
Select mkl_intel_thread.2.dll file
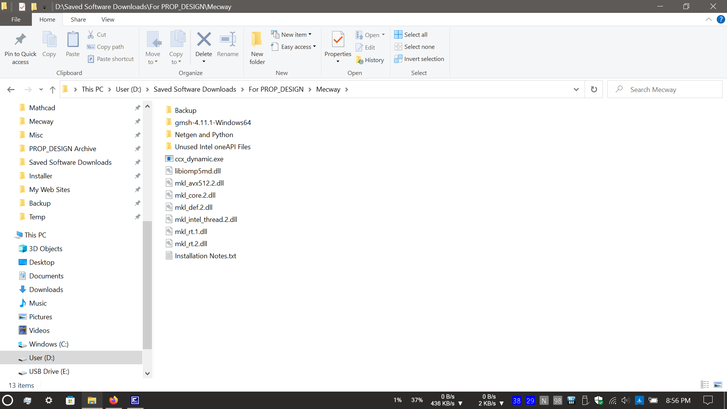(x=201, y=219)
